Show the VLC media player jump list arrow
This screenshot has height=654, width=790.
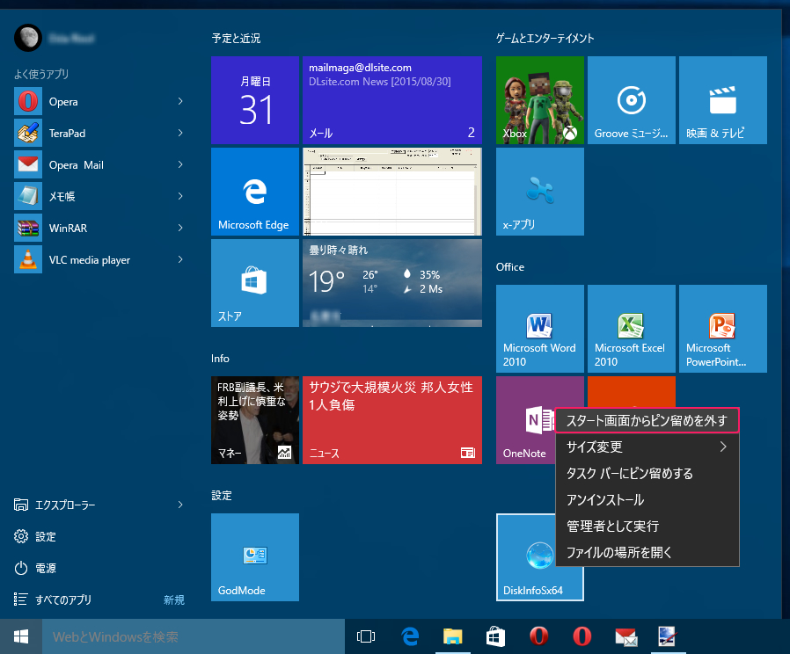coord(180,260)
